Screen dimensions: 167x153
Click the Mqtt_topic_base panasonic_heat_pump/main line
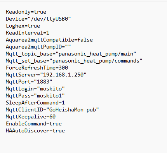(x=71, y=54)
